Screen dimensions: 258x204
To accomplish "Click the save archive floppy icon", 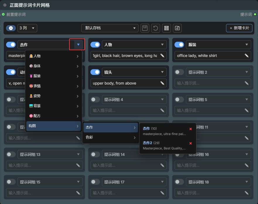I will click(x=145, y=28).
